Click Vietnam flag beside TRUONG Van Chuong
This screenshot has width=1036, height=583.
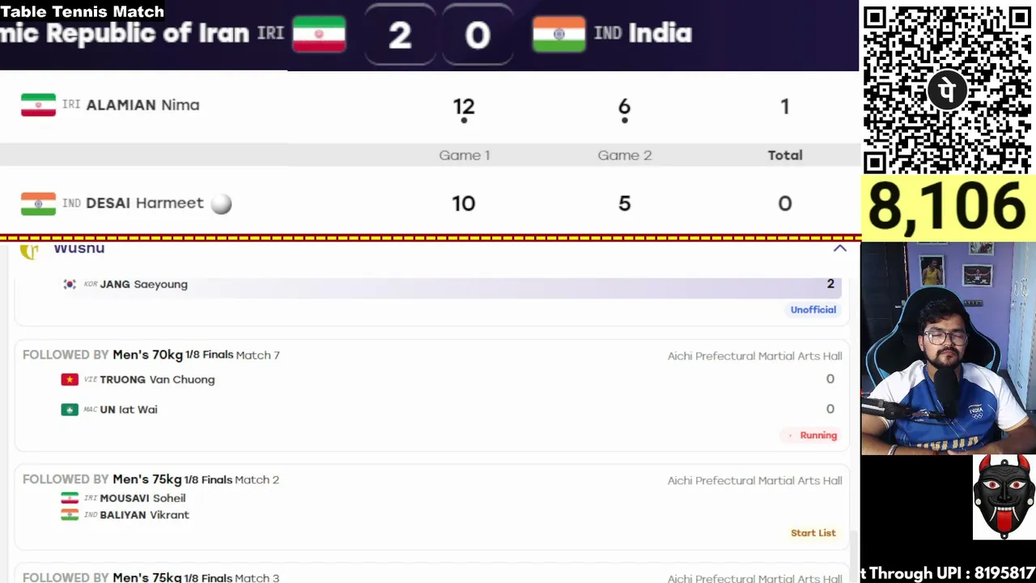70,380
